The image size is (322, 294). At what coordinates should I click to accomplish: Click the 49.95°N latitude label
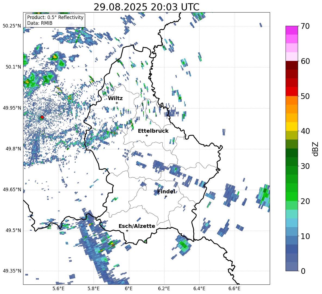(x=12, y=108)
